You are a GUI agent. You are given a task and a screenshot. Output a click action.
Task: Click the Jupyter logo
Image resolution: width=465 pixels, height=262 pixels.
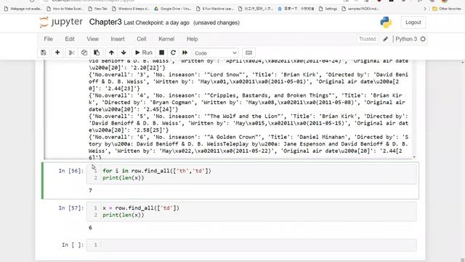tap(61, 23)
